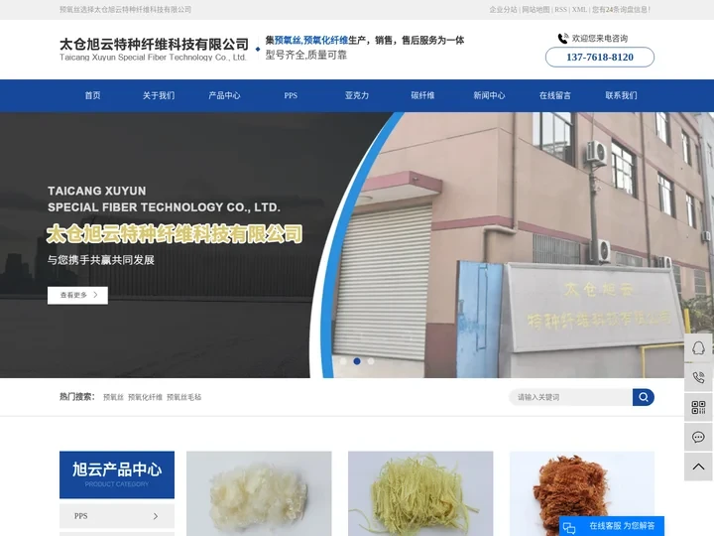The height and width of the screenshot is (536, 714).
Task: Open the 新闻中心 navigation item
Action: (x=489, y=95)
